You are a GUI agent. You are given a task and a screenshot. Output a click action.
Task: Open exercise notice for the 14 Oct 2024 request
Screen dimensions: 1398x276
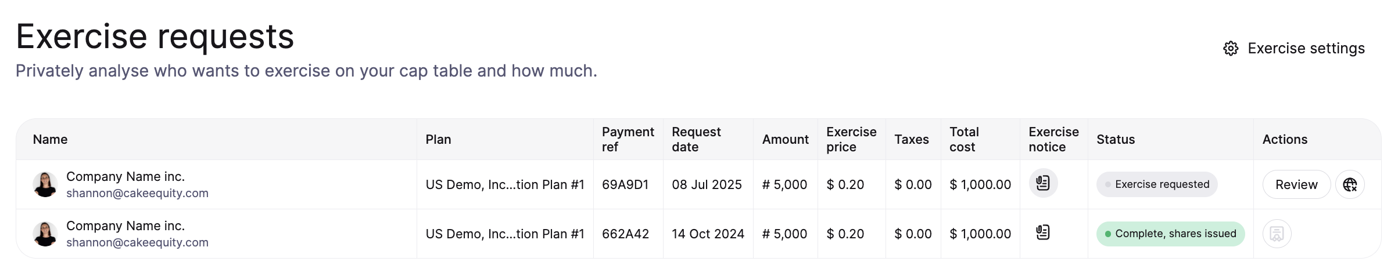tap(1043, 233)
